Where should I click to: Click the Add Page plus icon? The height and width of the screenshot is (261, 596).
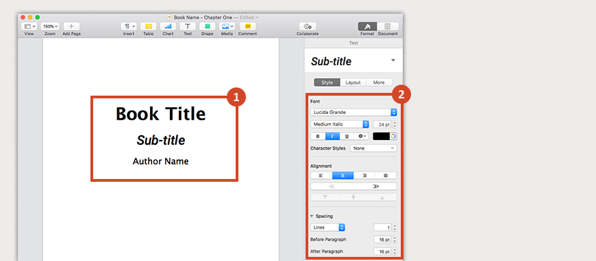coord(71,27)
